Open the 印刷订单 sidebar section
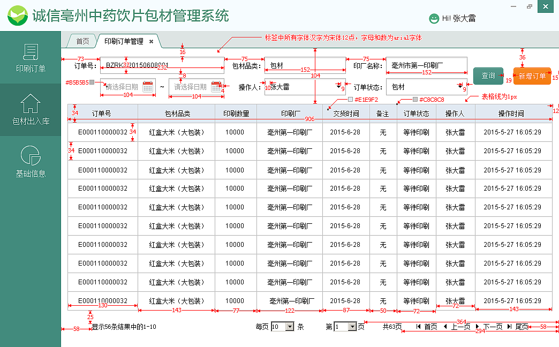Image resolution: width=559 pixels, height=347 pixels. point(31,57)
